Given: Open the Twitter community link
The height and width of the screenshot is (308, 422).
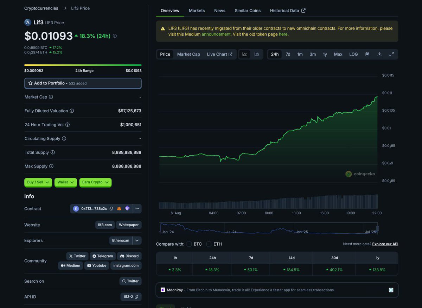Looking at the screenshot, I should click(77, 256).
